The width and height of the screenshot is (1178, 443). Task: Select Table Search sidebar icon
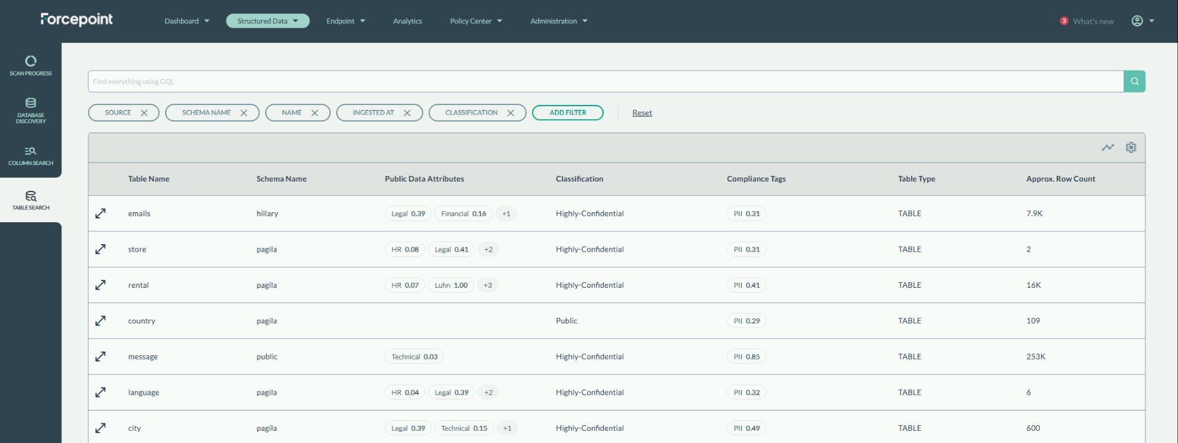31,200
